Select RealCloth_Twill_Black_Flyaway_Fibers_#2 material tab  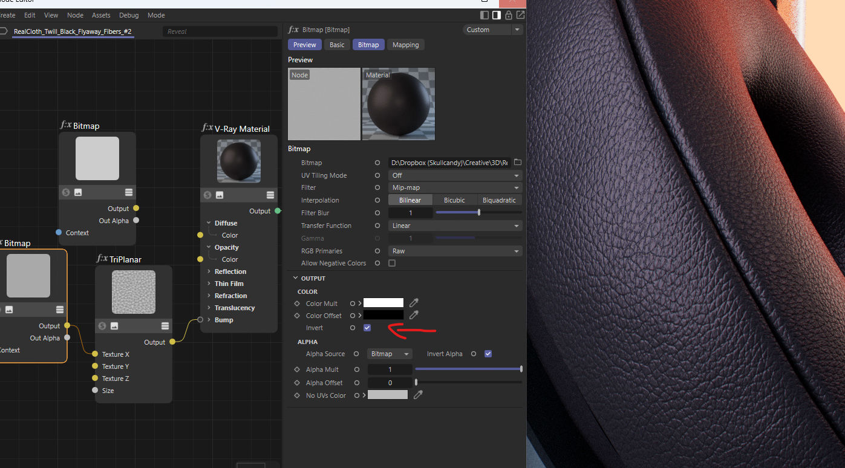[x=73, y=31]
